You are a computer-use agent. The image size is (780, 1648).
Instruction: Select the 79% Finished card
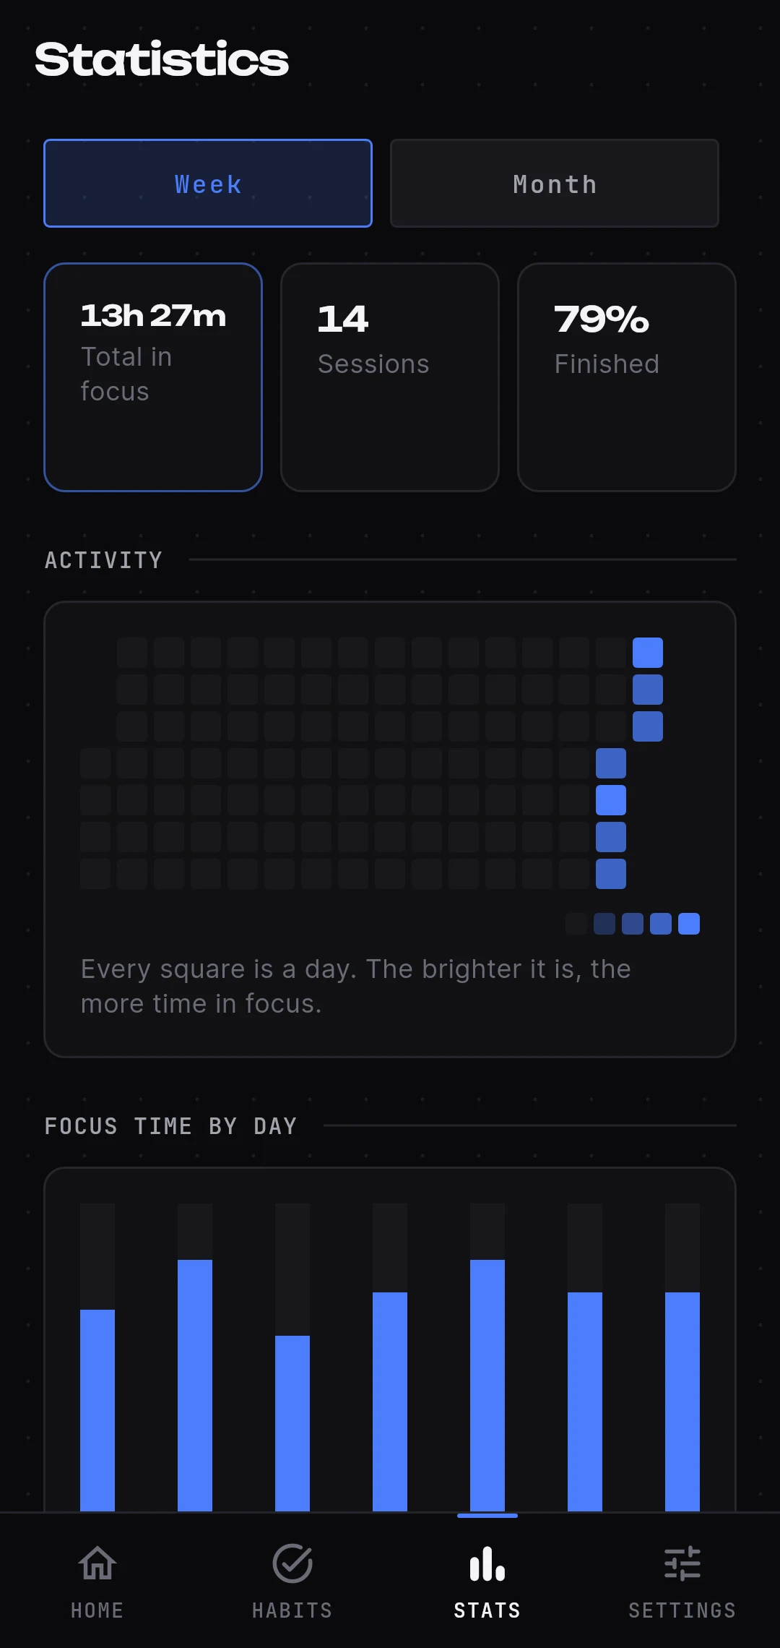[x=627, y=377]
